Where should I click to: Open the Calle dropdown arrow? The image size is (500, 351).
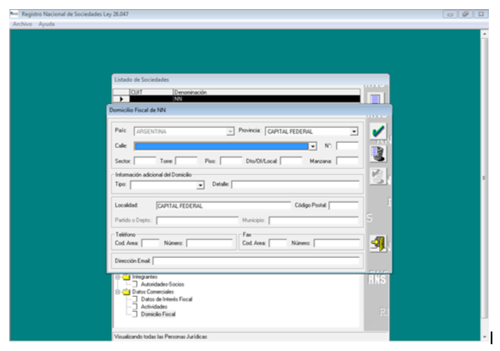[x=313, y=146]
